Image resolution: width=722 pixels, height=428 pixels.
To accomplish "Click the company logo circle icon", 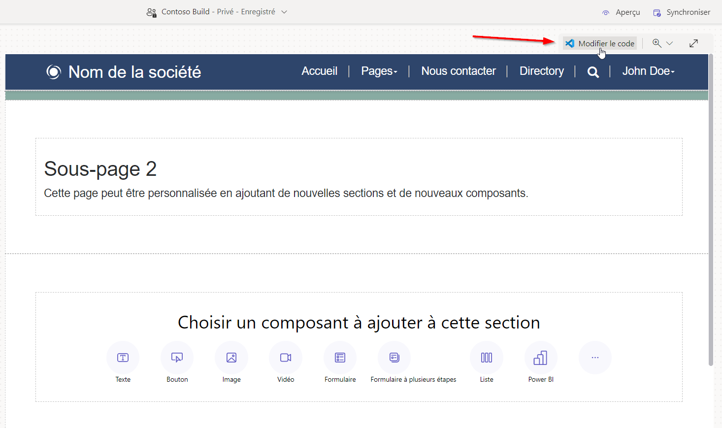I will tap(54, 72).
